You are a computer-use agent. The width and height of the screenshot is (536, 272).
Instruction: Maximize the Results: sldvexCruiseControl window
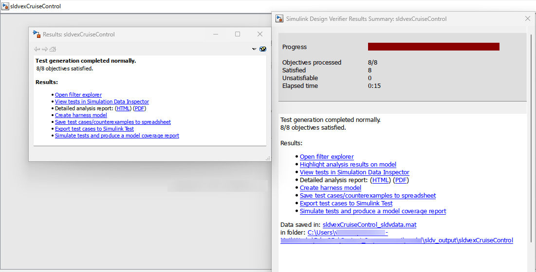pyautogui.click(x=238, y=34)
